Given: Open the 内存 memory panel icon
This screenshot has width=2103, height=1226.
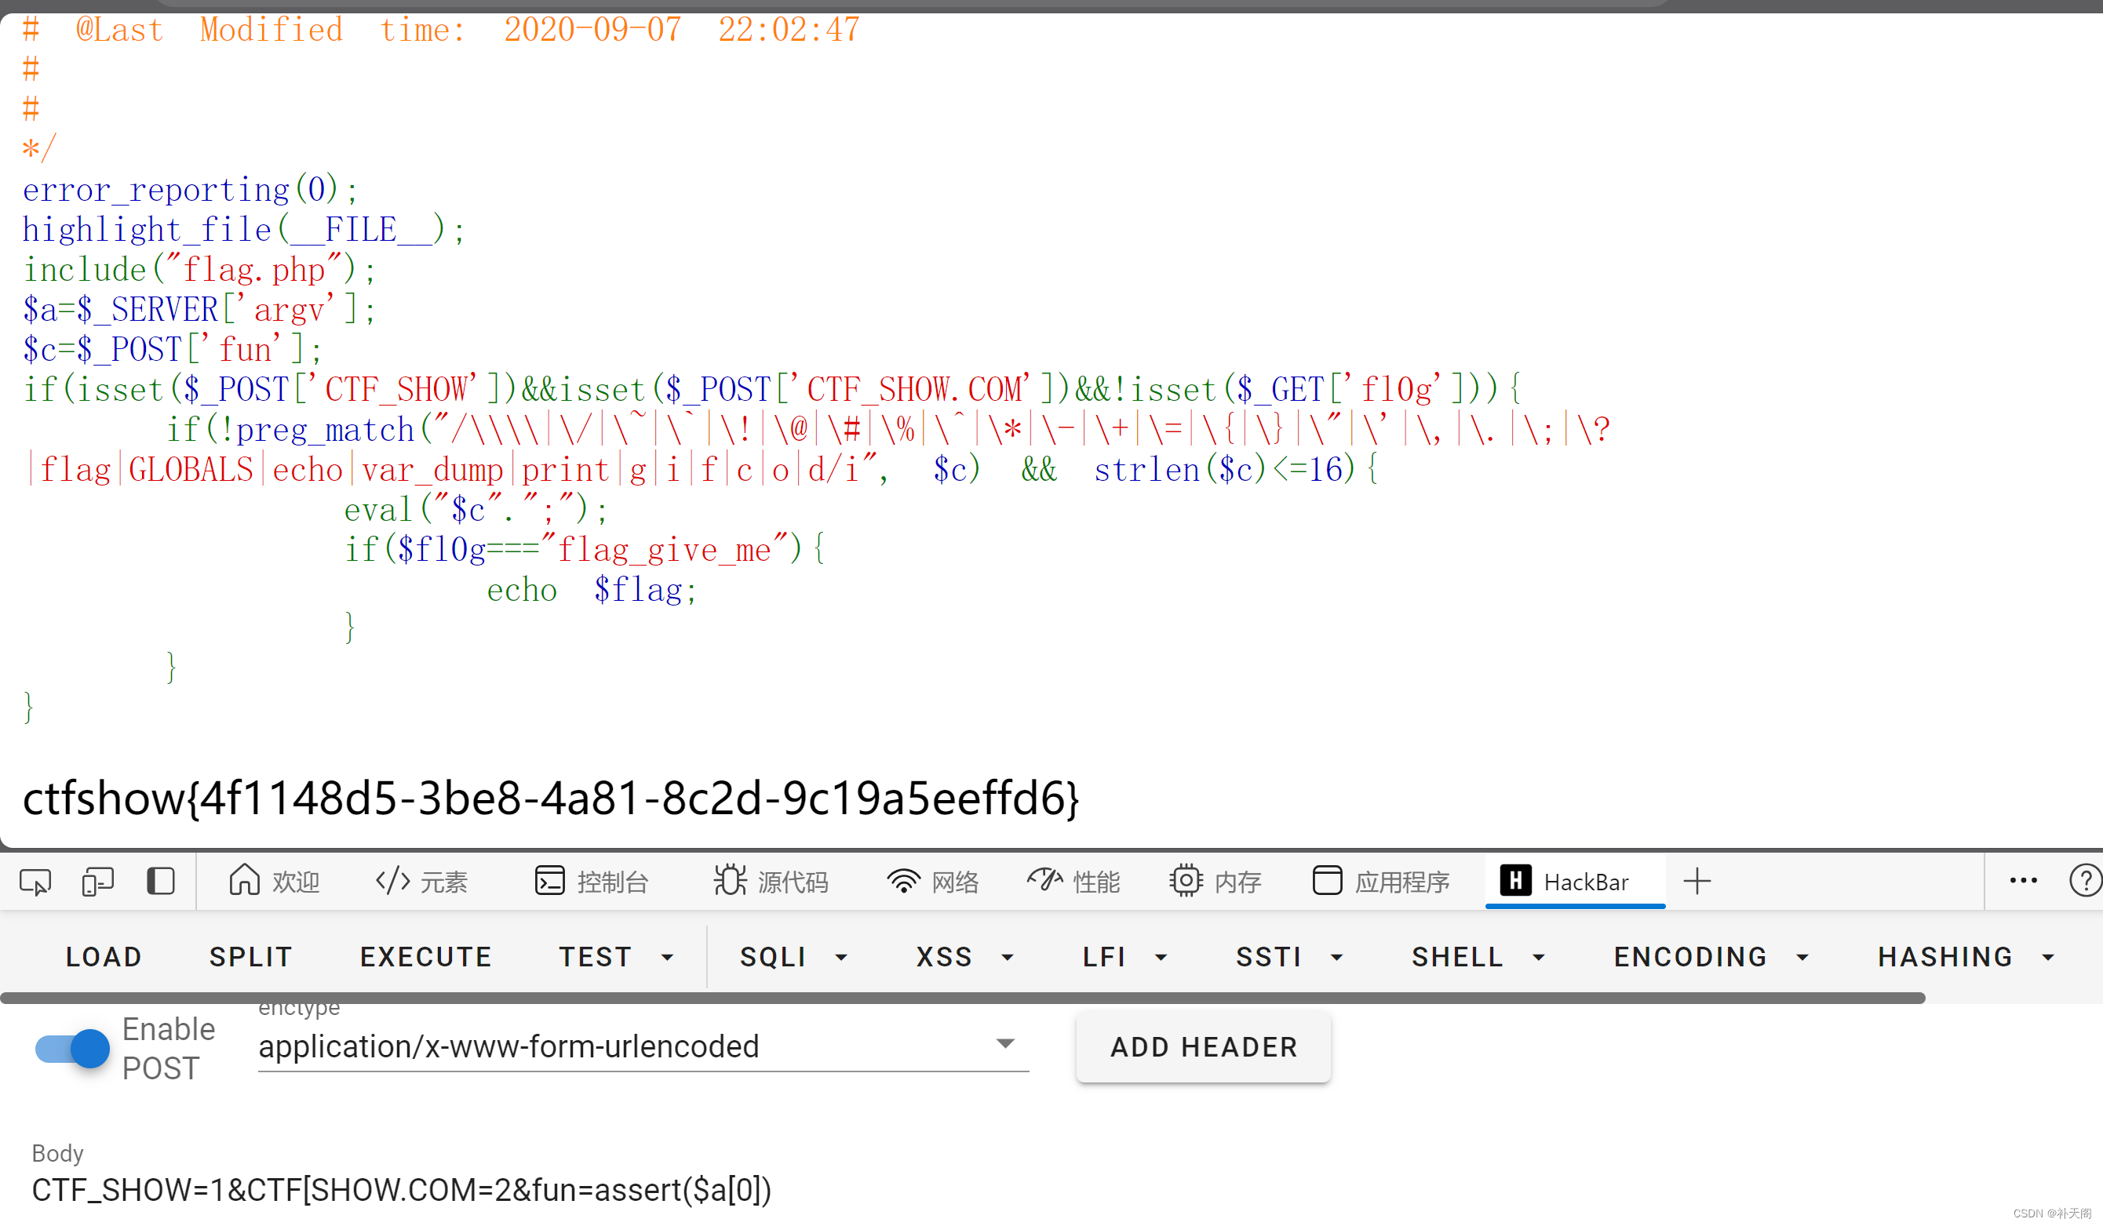Looking at the screenshot, I should (x=1216, y=881).
